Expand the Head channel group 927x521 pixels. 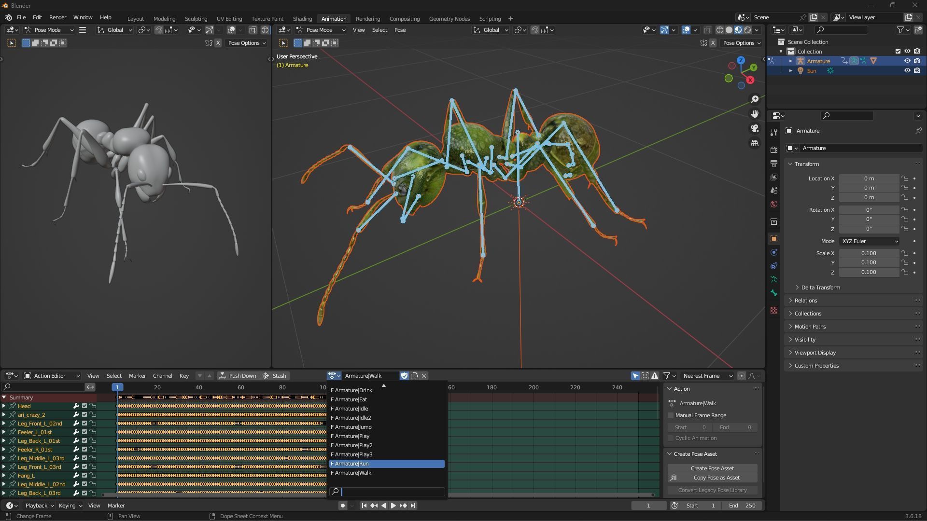[4, 406]
